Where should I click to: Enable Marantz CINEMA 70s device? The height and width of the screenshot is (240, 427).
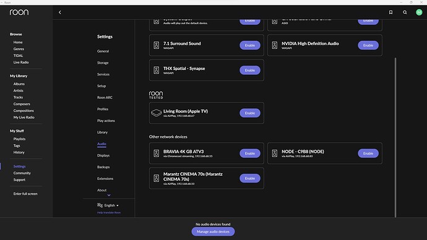[250, 178]
